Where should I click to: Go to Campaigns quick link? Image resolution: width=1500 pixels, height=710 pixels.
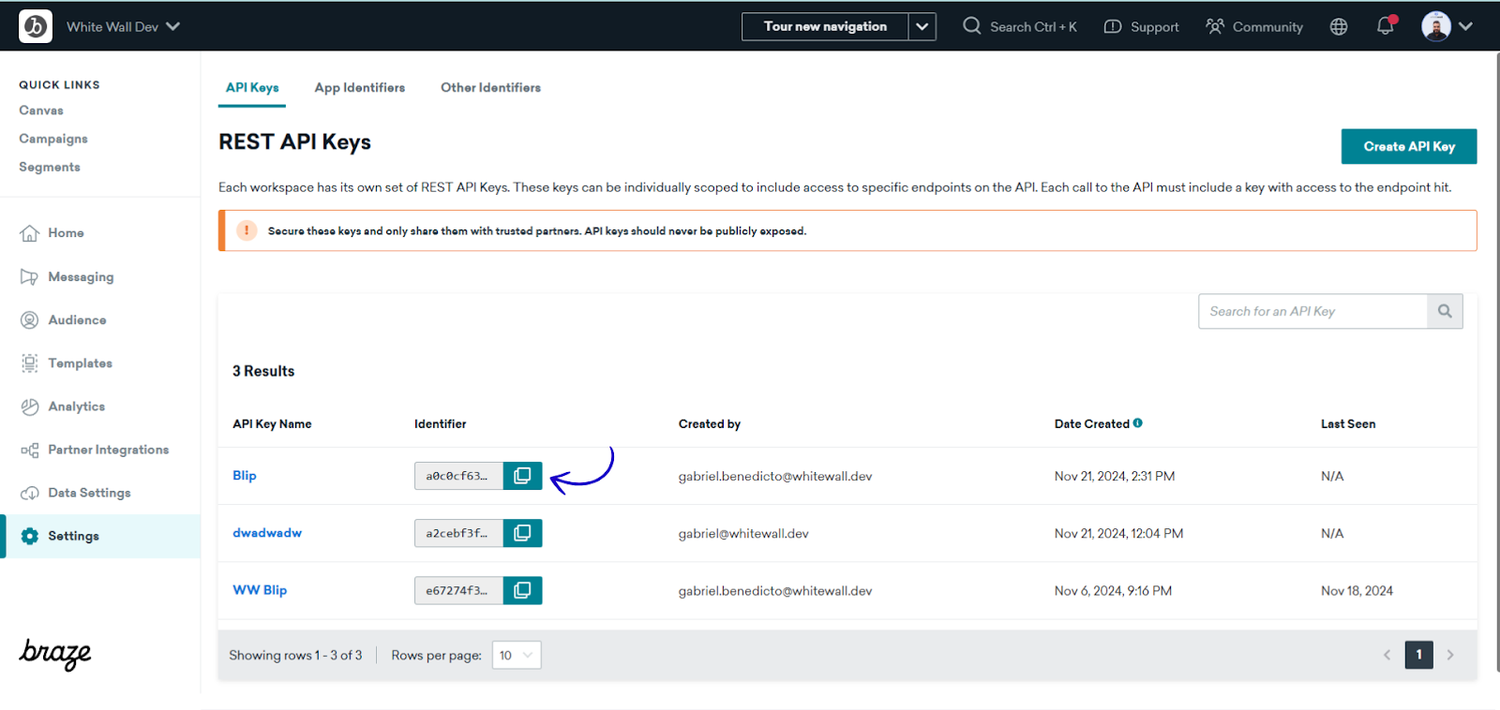[53, 139]
